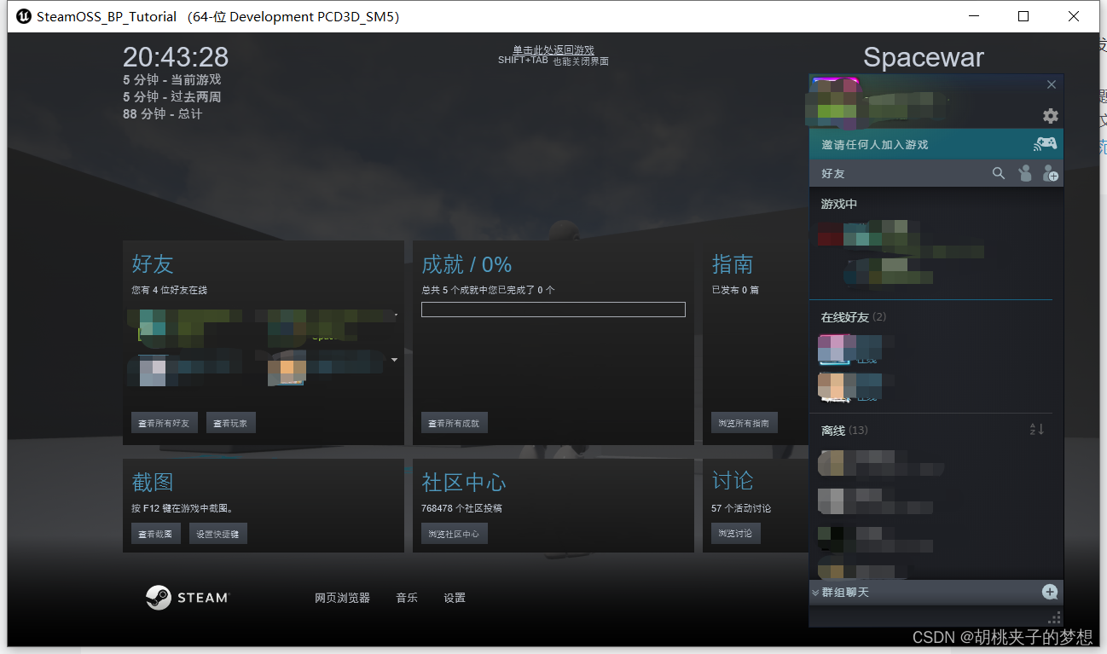The image size is (1107, 654).
Task: Open 查看截图 button
Action: (156, 534)
